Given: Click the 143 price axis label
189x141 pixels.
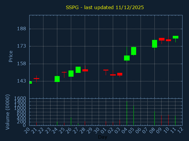Looking at the screenshot, I should click(x=22, y=81).
